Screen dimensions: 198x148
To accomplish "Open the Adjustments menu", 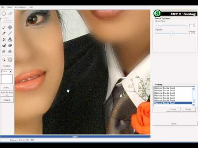I will pyautogui.click(x=21, y=7).
